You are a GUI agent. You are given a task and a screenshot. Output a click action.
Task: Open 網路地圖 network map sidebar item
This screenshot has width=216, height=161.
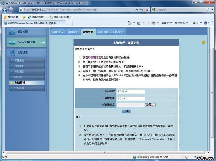(27, 32)
